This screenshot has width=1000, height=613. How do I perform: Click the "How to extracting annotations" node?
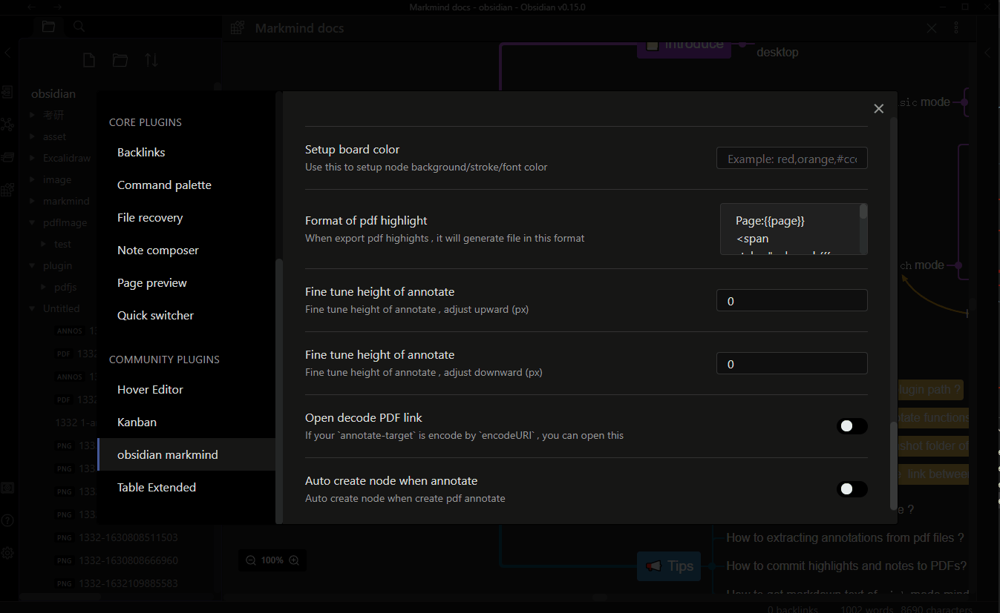tap(845, 538)
